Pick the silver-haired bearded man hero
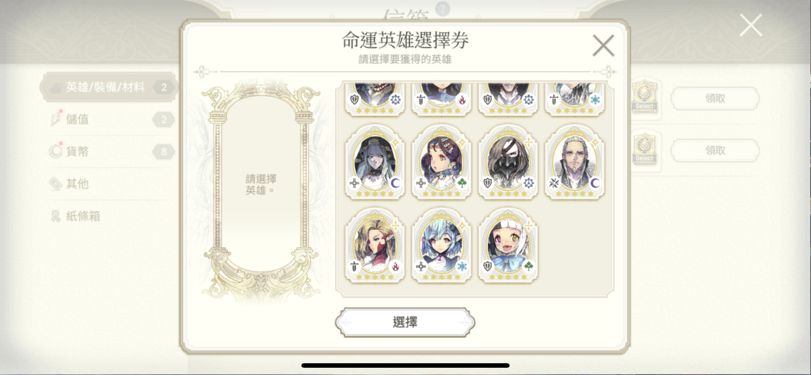This screenshot has width=811, height=375. 574,162
